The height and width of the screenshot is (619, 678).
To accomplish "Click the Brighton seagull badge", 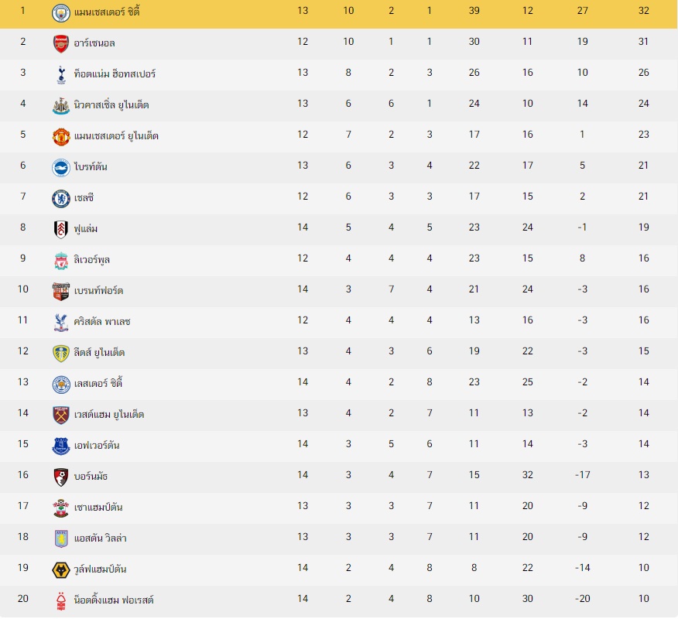I will (x=61, y=168).
